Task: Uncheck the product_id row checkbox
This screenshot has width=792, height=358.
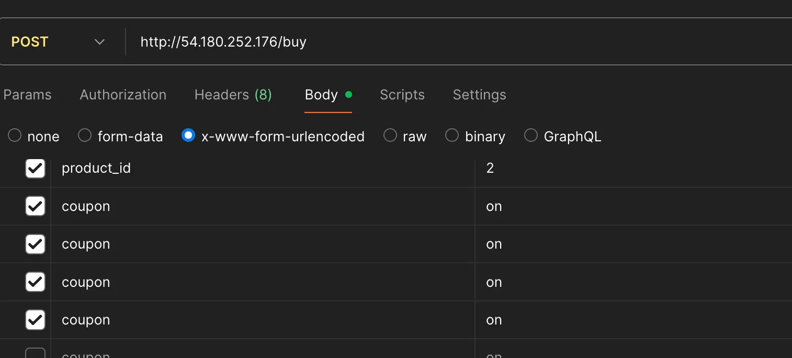Action: coord(35,169)
